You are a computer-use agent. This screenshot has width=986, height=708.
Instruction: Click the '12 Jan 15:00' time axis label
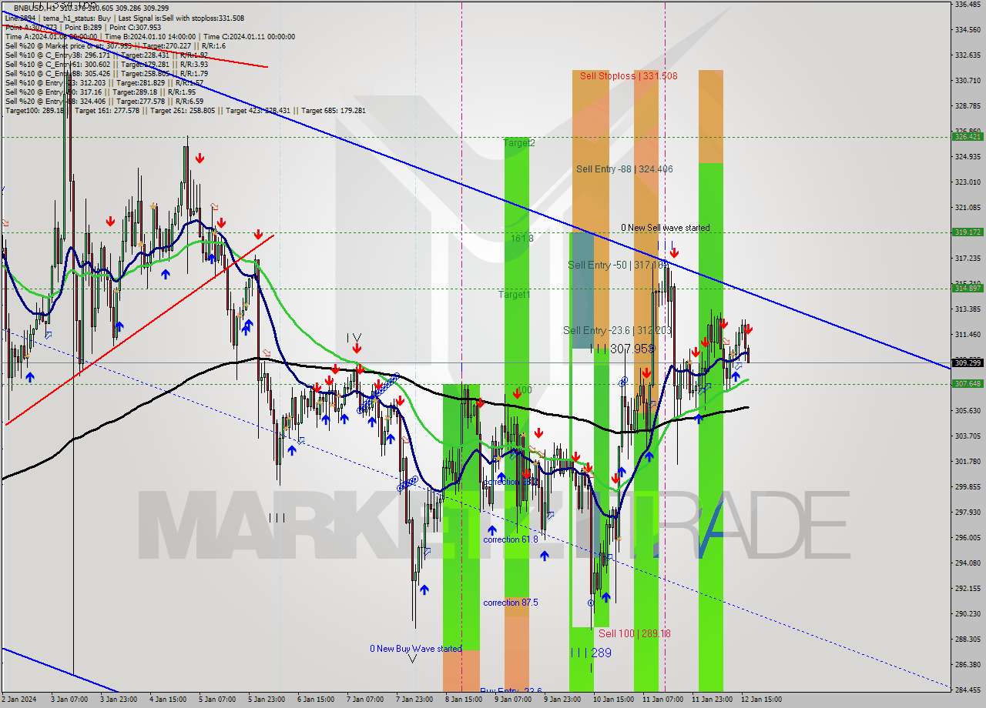point(761,700)
